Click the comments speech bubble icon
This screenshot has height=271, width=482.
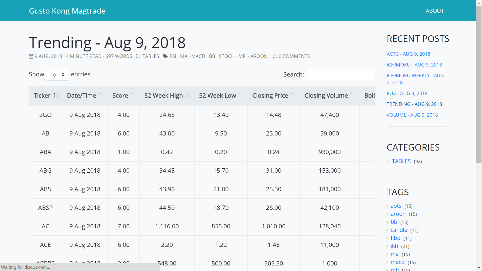[x=275, y=56]
